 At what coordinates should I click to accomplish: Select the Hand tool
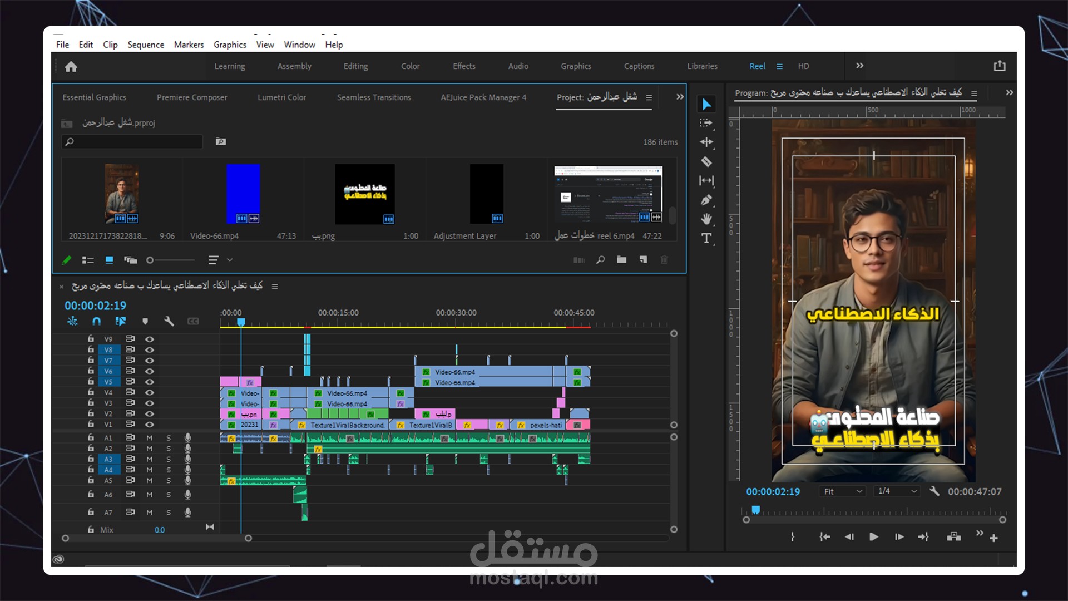coord(706,219)
